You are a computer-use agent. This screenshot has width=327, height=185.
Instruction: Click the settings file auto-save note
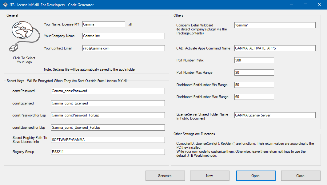click(90, 69)
